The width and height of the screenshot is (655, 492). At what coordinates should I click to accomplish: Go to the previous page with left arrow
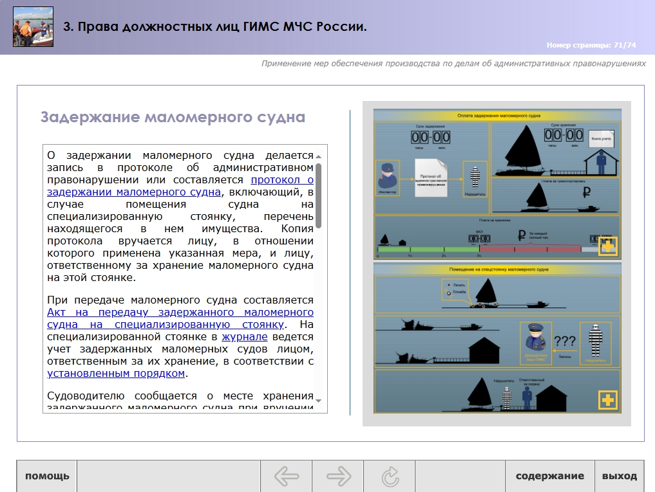click(287, 477)
